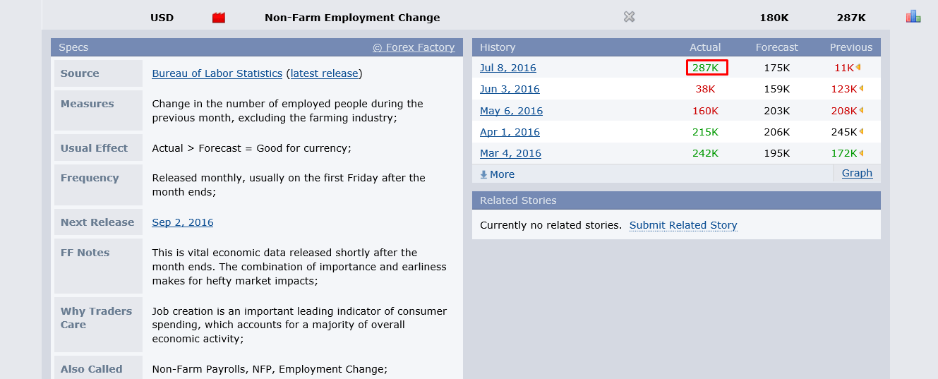Viewport: 938px width, 379px height.
Task: Select the Jun 3, 2016 history entry
Action: point(510,89)
